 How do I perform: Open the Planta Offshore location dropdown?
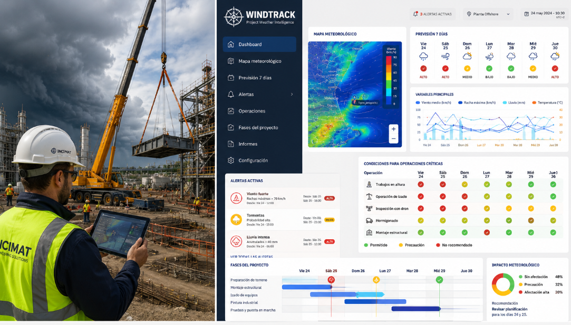[x=488, y=14]
